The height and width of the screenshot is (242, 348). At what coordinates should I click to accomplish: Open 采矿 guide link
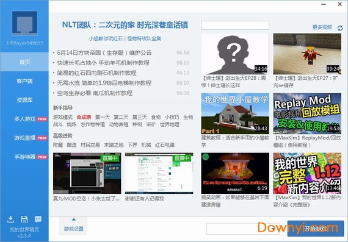coord(151,124)
